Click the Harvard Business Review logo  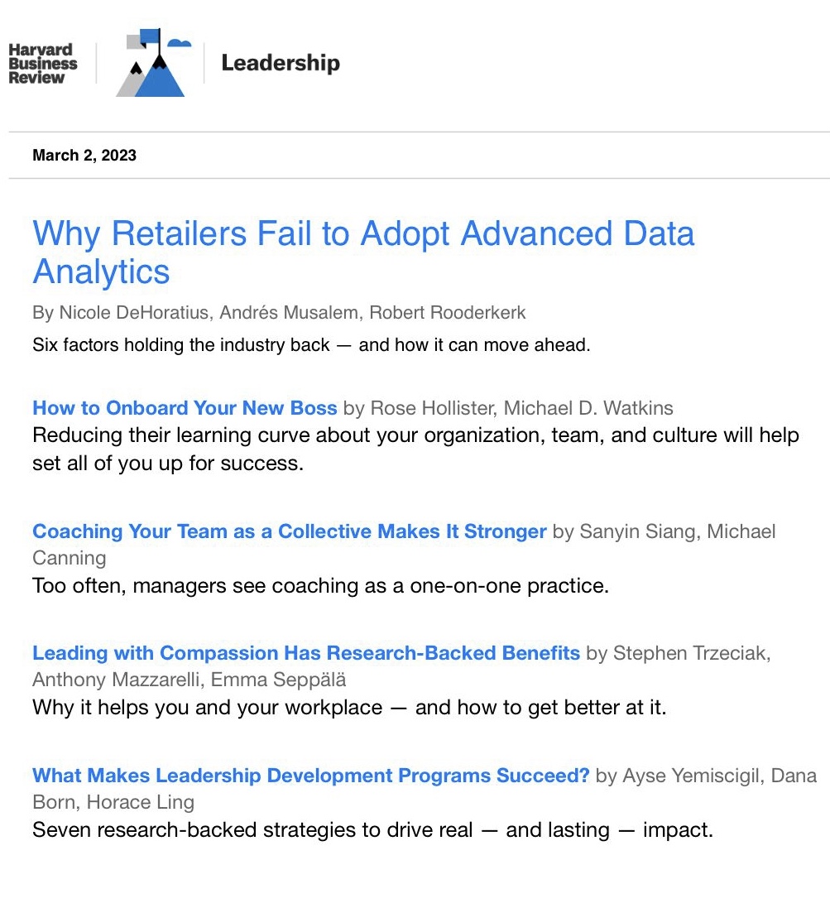coord(42,64)
